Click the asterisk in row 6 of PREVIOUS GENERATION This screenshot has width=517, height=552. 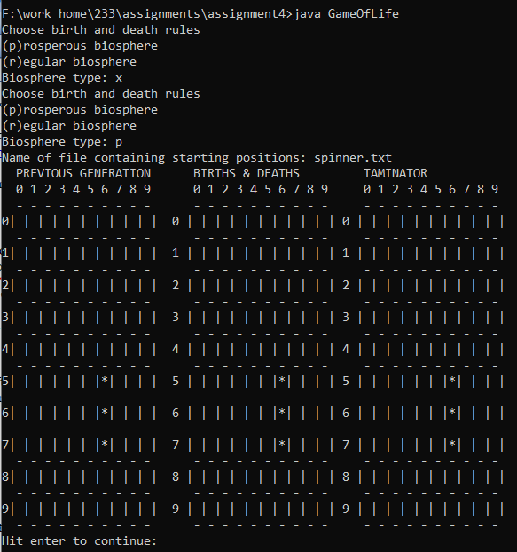coord(105,412)
